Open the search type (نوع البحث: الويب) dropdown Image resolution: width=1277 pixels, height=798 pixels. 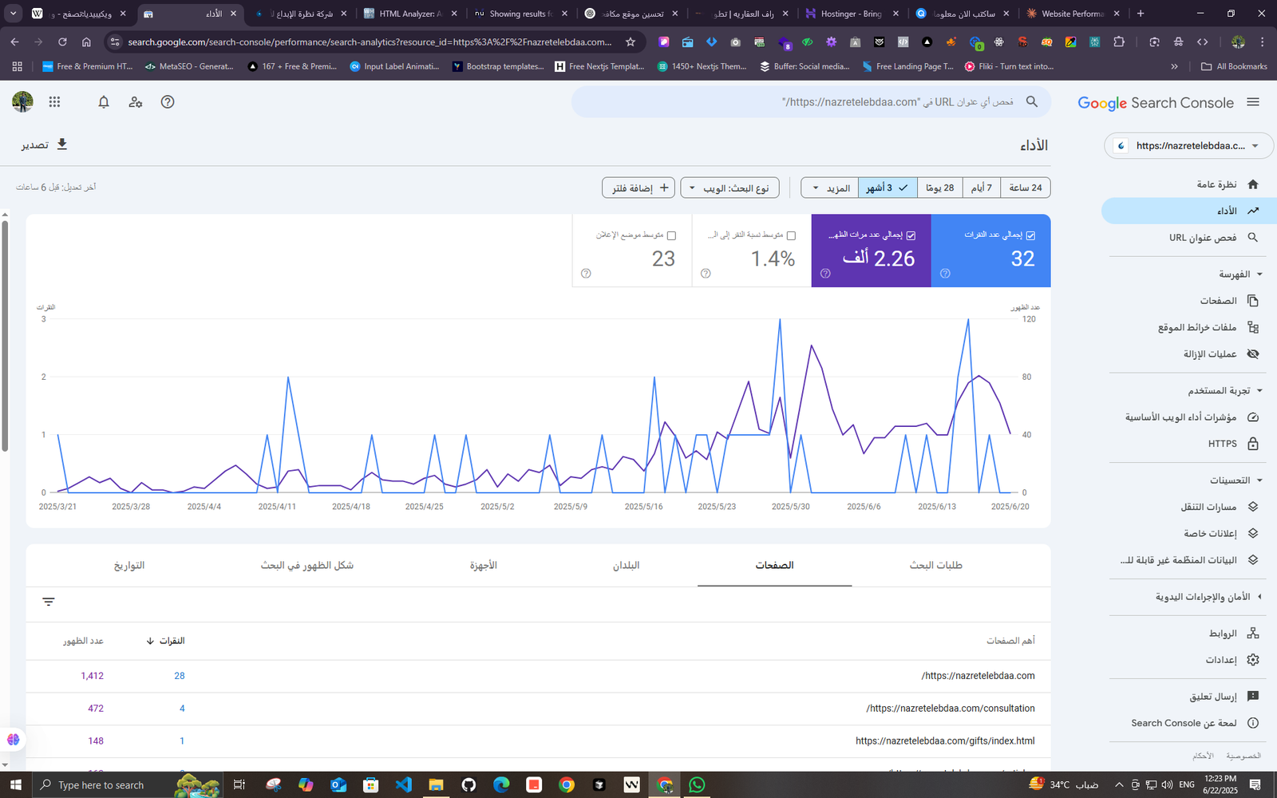coord(729,188)
